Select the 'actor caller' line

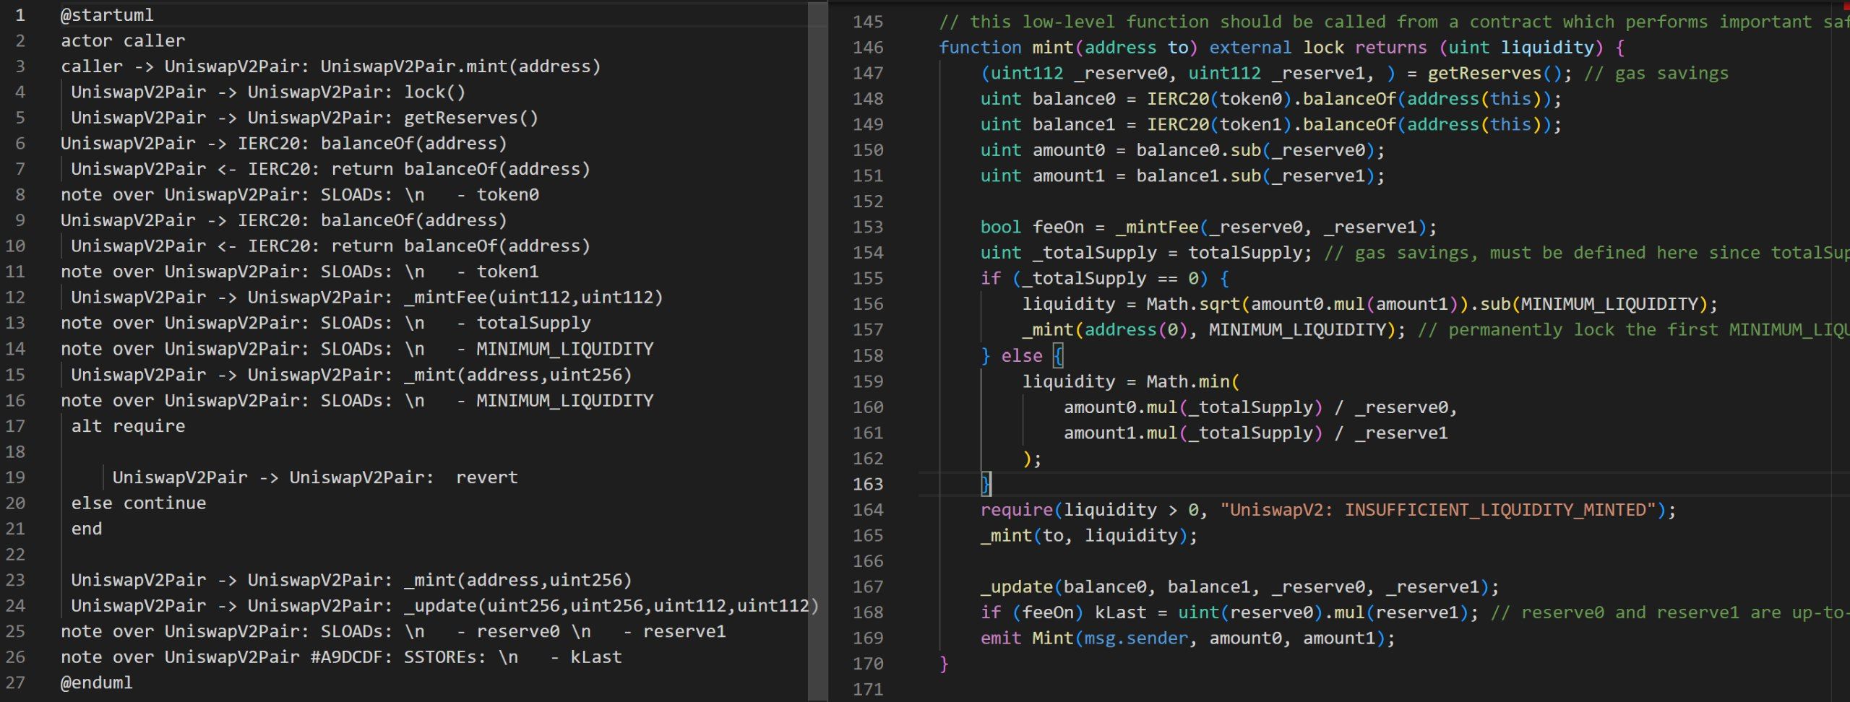coord(123,41)
